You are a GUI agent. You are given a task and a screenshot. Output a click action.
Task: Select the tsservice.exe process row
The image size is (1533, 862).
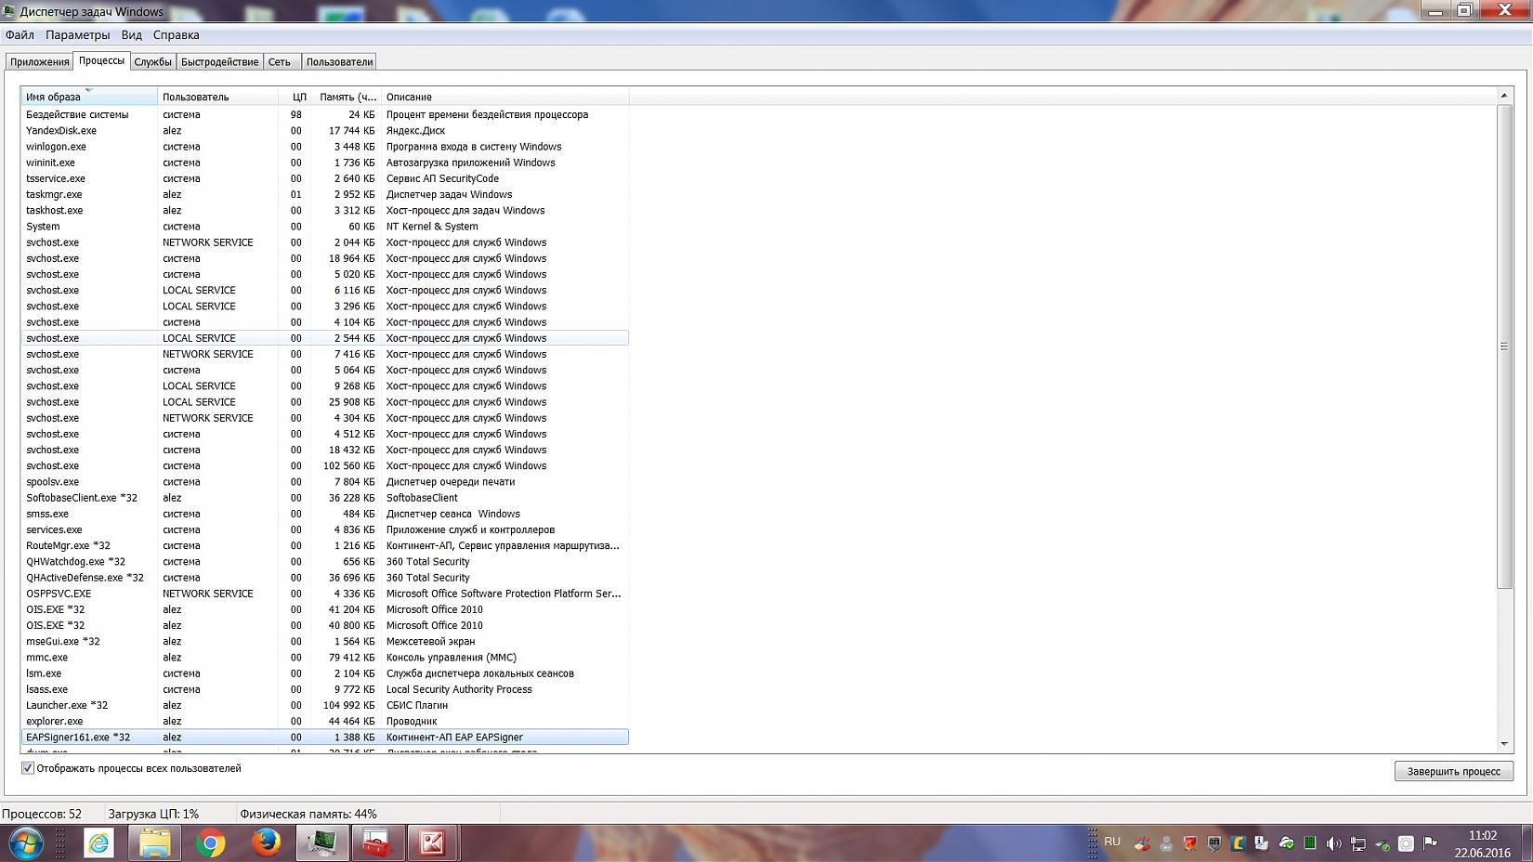click(x=325, y=178)
